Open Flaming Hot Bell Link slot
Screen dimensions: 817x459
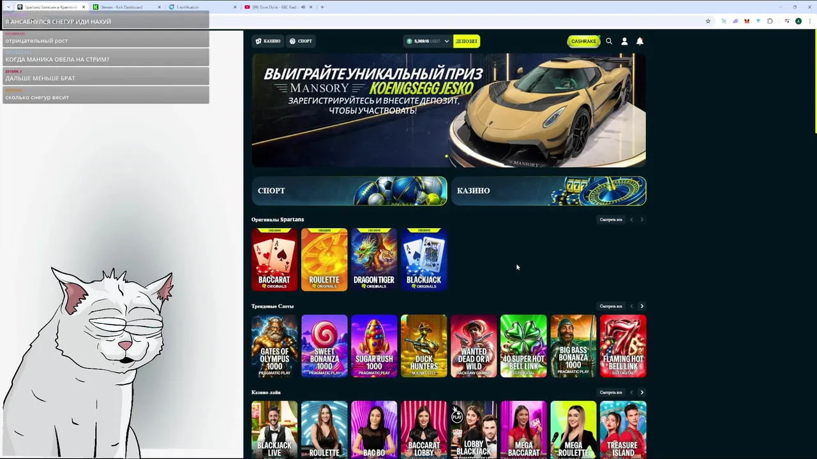coord(623,346)
